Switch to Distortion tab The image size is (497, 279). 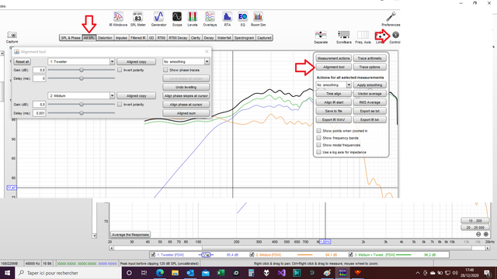105,38
